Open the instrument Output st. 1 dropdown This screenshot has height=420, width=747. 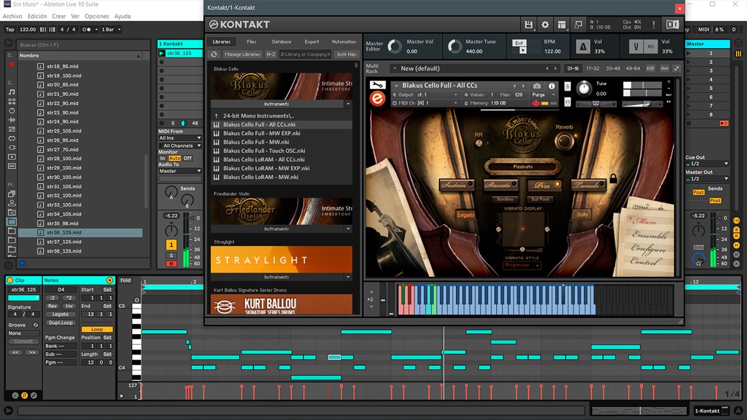tap(425, 95)
